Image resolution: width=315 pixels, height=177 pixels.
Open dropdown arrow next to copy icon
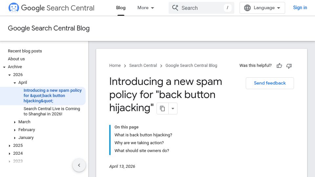[x=173, y=108]
